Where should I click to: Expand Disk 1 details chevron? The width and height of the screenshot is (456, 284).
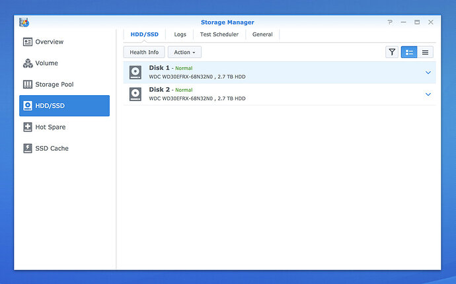pos(428,73)
